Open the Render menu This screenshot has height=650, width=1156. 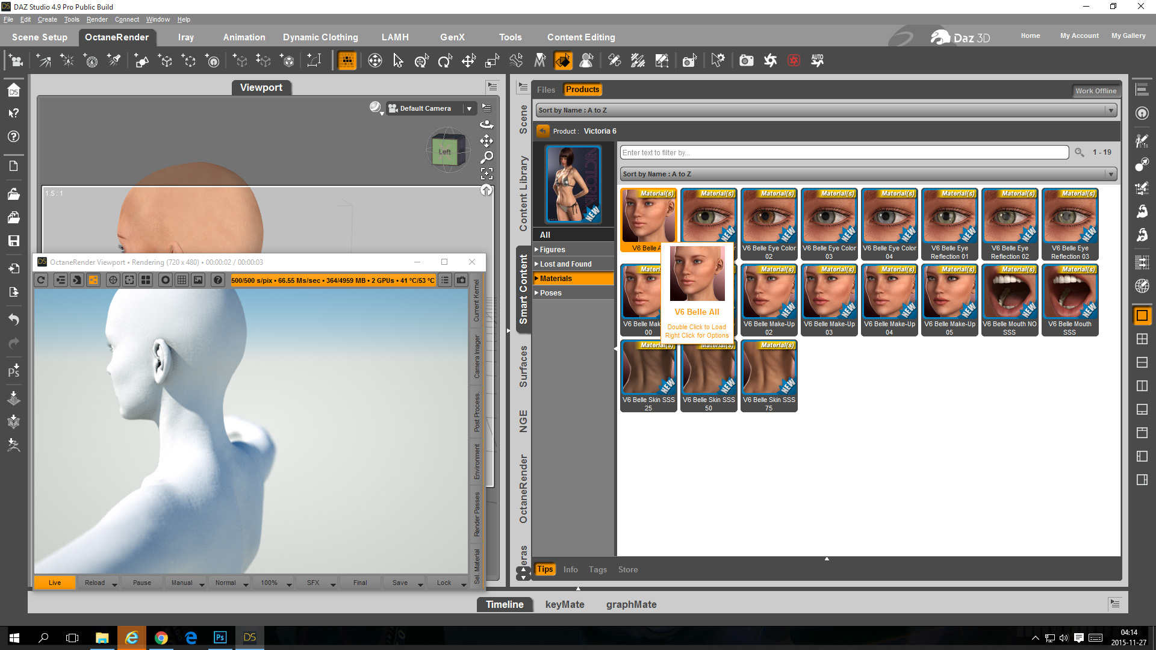point(97,19)
